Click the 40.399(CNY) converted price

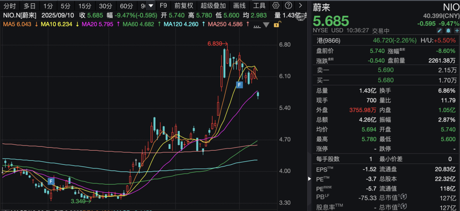click(441, 15)
